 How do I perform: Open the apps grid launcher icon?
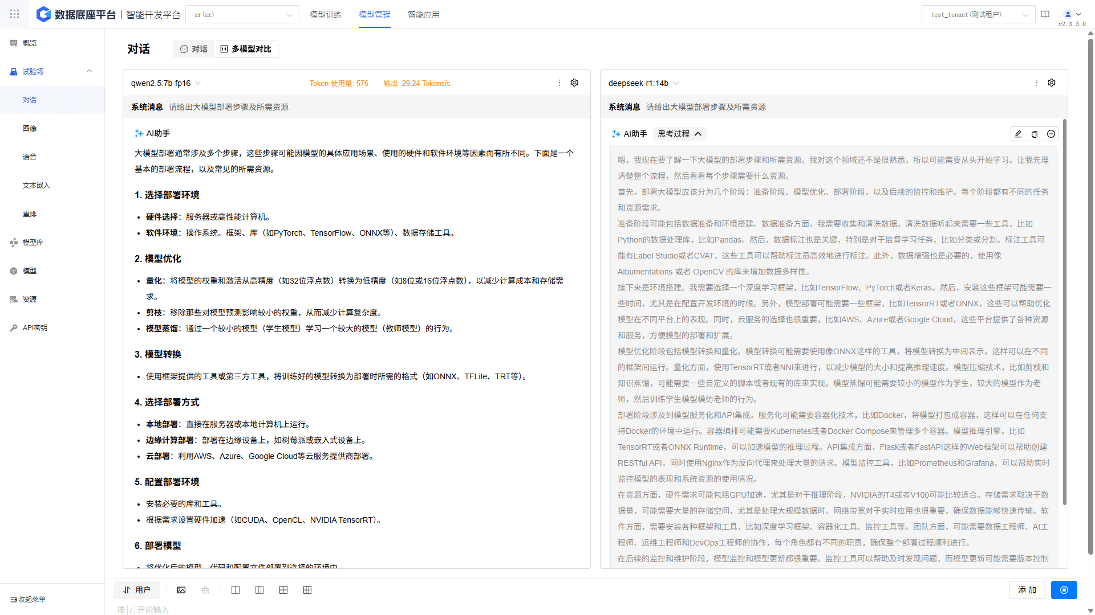(14, 14)
